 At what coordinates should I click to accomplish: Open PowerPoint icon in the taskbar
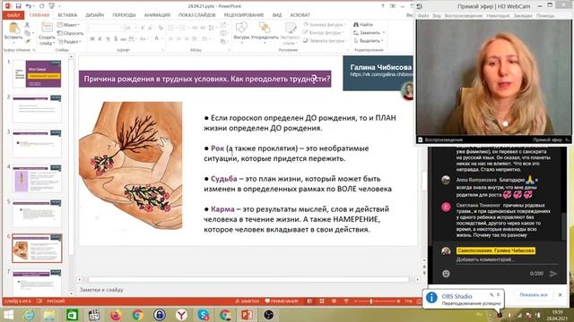(247, 315)
